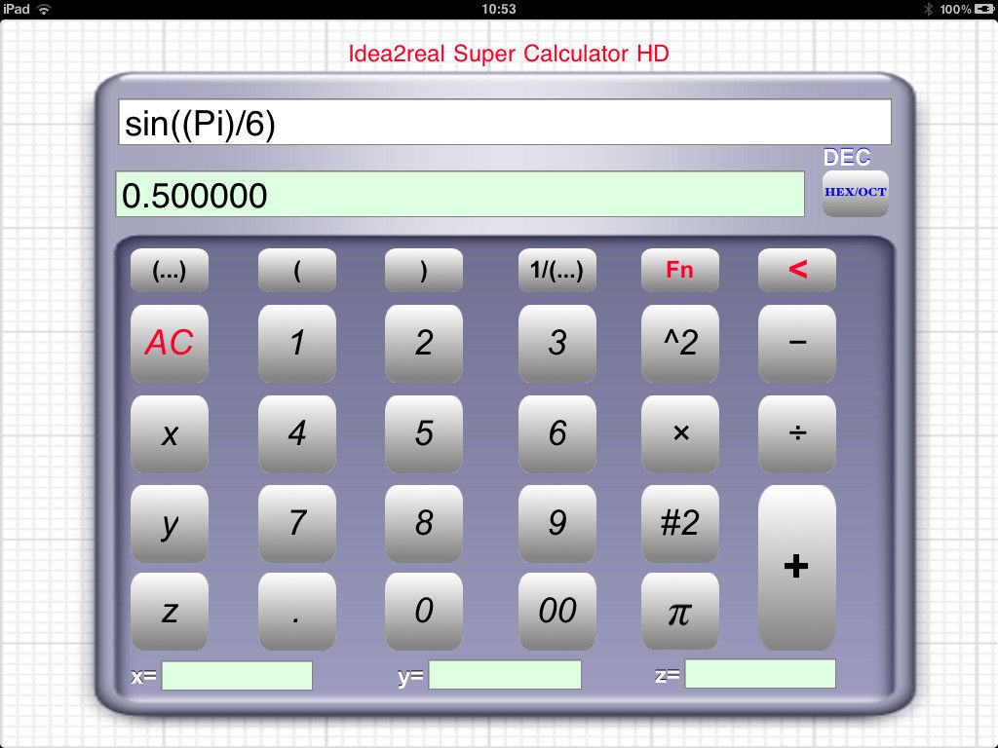Tap the single 0 key
Image resolution: width=998 pixels, height=748 pixels.
tap(424, 612)
